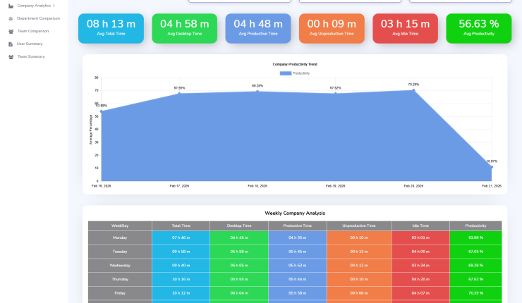Screen dimensions: 522x303
Task: Click the Team Comparison people icon
Action: point(11,31)
